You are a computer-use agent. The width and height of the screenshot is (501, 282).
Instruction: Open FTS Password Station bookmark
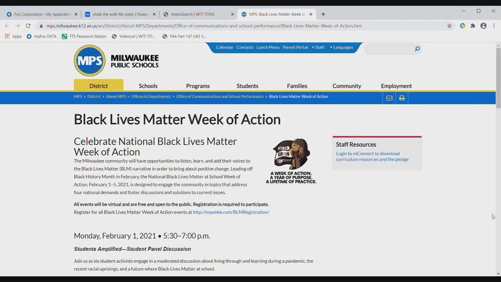pos(84,37)
